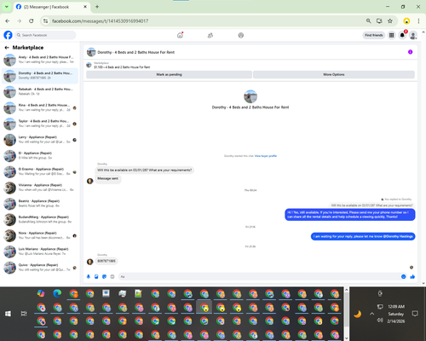Expand the system tray hidden icons chevron
Image resolution: width=426 pixels, height=341 pixels.
click(371, 314)
